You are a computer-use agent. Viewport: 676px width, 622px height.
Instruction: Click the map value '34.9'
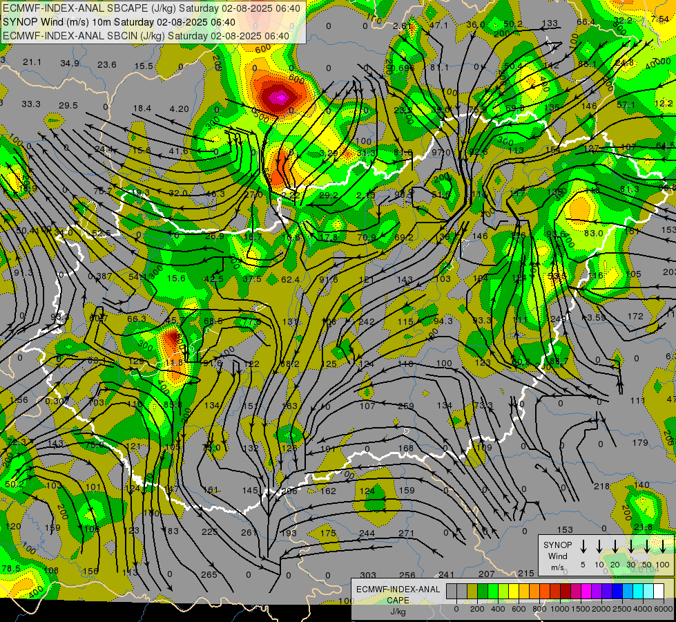tap(70, 64)
